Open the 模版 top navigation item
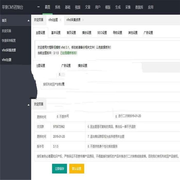 tap(108, 7)
